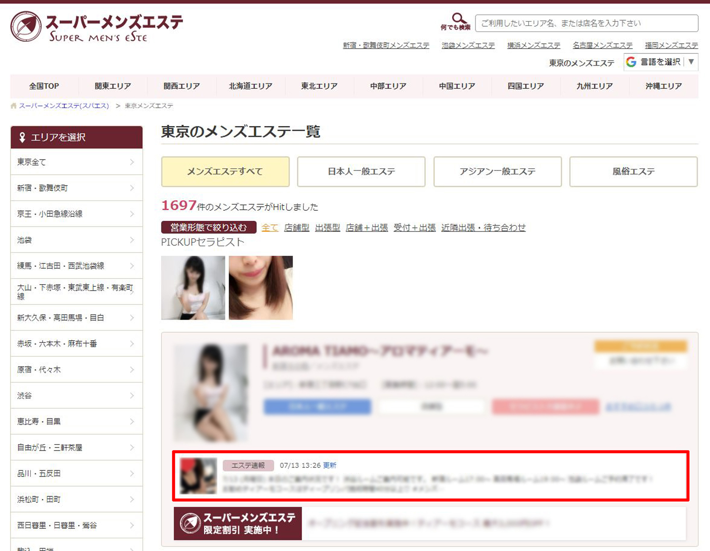This screenshot has height=551, width=710.
Task: Expand 新宿・歌舞伎町 sidebar chevron
Action: pyautogui.click(x=132, y=188)
